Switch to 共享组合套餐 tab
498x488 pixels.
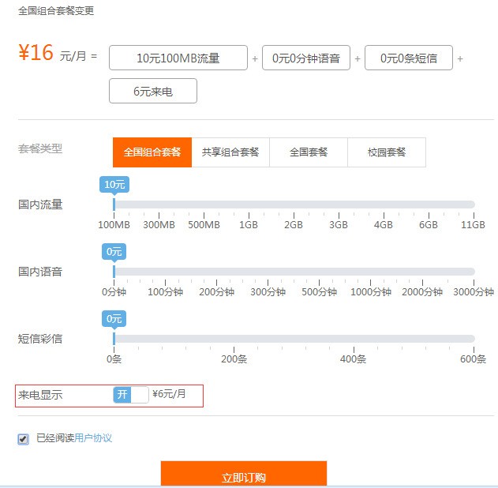(x=230, y=152)
